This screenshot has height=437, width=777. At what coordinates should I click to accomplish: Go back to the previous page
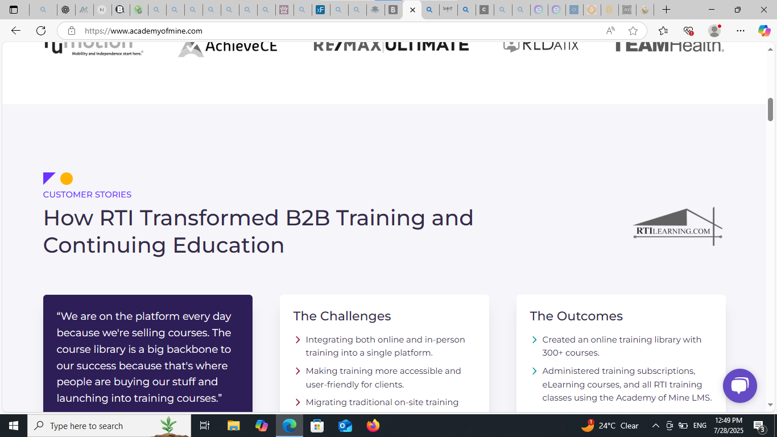point(16,31)
